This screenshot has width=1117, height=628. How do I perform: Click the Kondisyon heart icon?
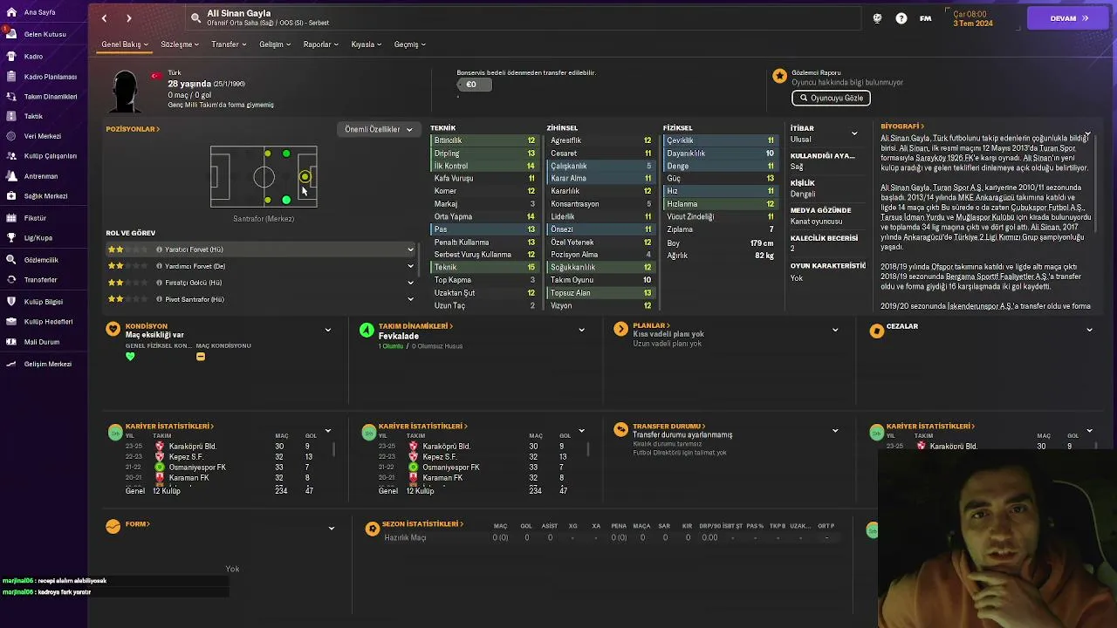coord(113,329)
